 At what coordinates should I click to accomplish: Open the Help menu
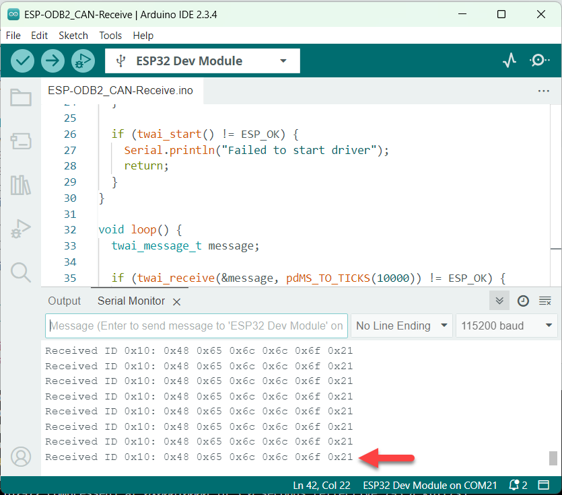pyautogui.click(x=143, y=36)
